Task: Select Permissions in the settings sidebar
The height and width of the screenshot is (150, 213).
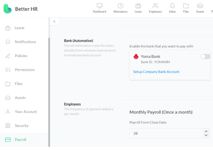Action: [x=24, y=70]
